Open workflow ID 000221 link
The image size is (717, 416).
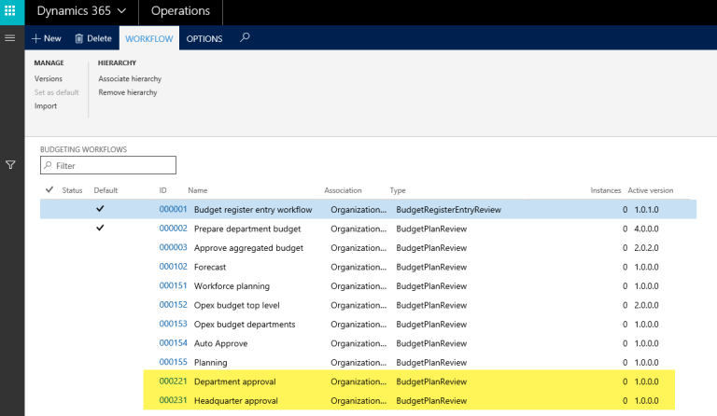(174, 381)
